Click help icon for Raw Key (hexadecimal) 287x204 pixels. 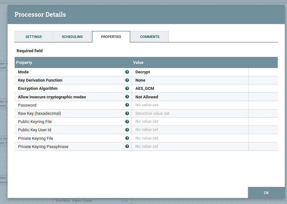pyautogui.click(x=127, y=113)
